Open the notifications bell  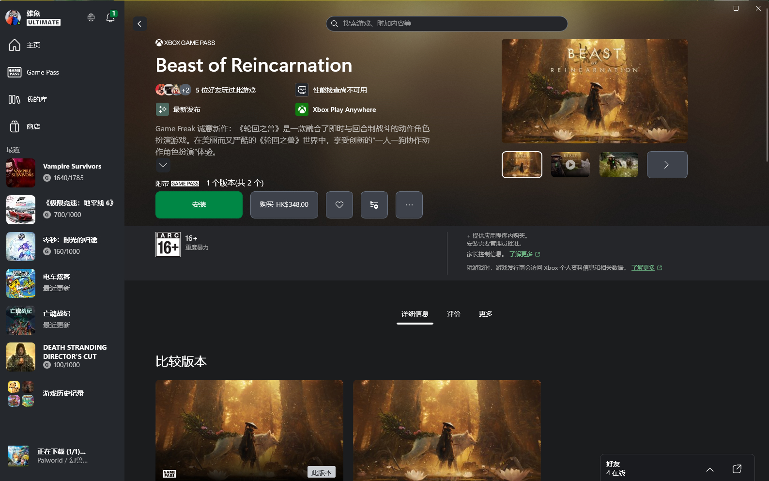click(x=110, y=17)
